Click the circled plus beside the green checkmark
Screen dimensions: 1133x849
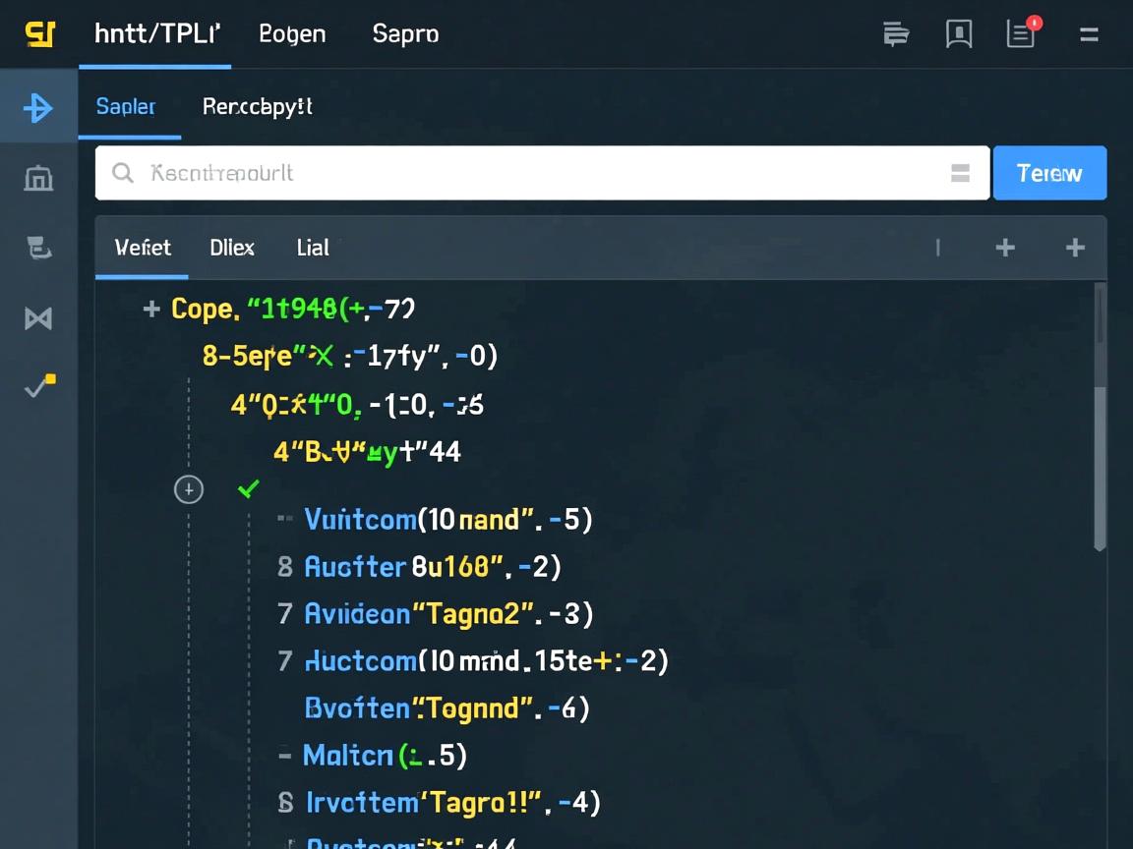[x=189, y=489]
